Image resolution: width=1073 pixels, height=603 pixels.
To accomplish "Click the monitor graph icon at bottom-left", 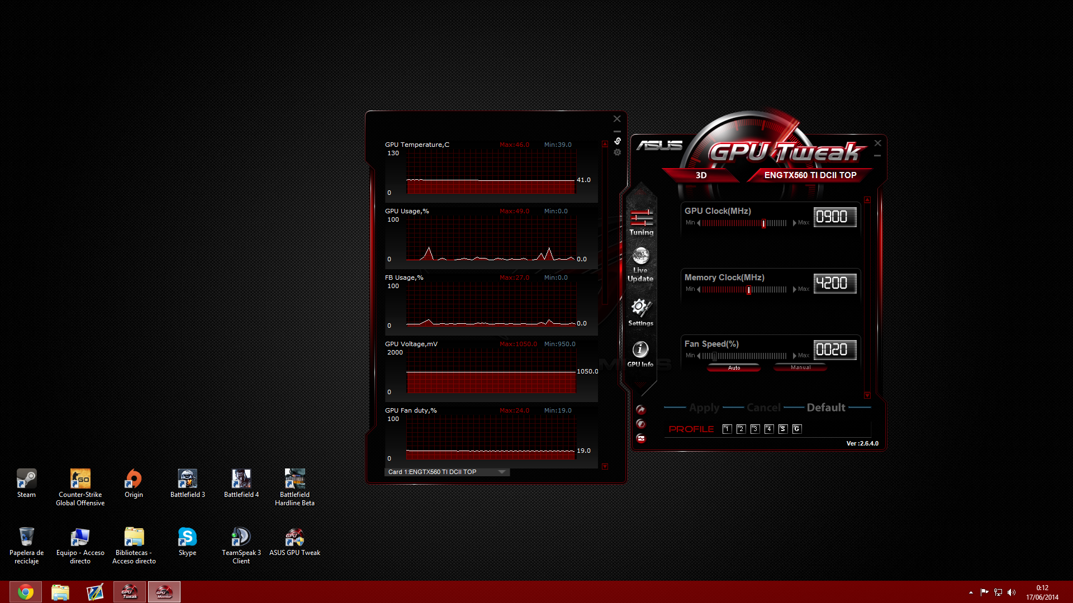I will 641,439.
